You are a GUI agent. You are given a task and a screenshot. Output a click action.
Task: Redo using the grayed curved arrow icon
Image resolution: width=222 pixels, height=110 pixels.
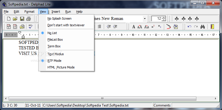point(196,27)
